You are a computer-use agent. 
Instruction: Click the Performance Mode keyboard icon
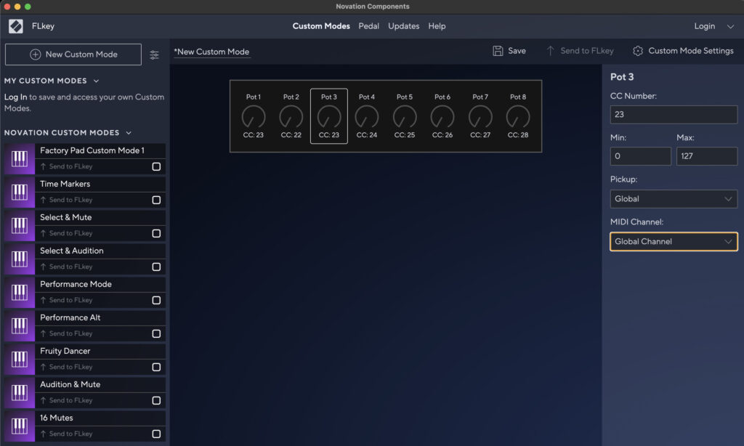coord(20,292)
